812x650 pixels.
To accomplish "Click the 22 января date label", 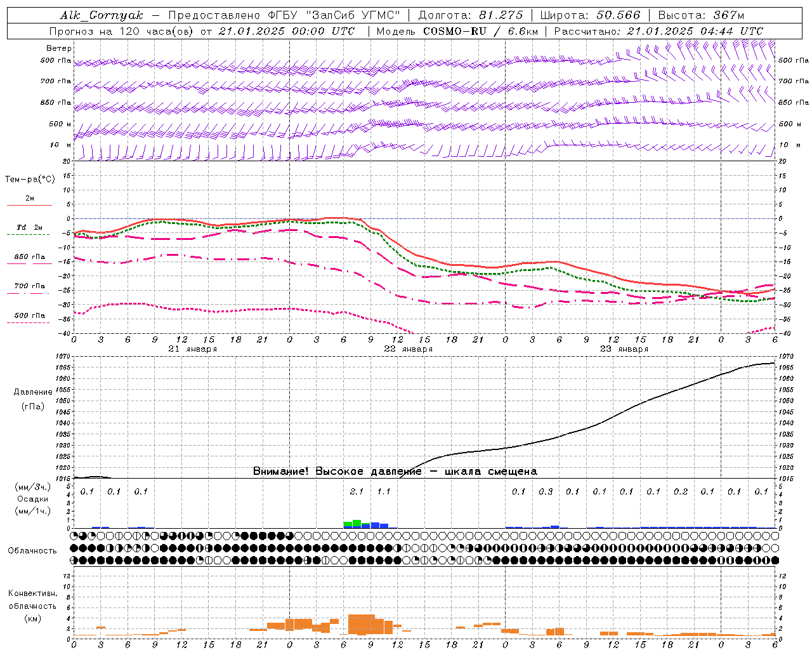I will click(x=408, y=349).
